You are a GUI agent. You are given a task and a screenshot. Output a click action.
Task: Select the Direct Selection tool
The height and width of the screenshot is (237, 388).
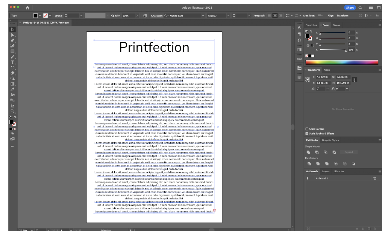pyautogui.click(x=13, y=35)
